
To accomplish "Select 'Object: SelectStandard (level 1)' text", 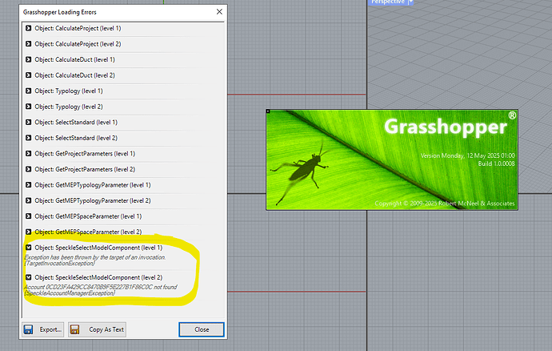I will coord(76,122).
